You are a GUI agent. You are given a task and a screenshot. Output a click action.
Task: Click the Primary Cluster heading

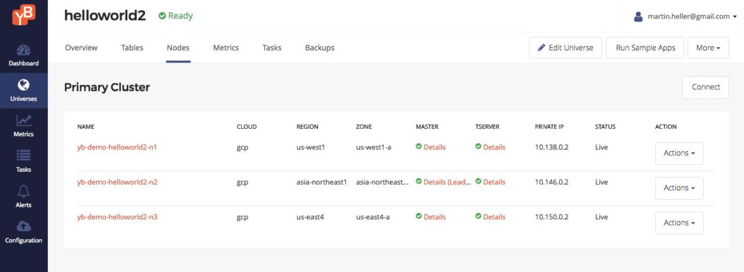click(x=107, y=87)
